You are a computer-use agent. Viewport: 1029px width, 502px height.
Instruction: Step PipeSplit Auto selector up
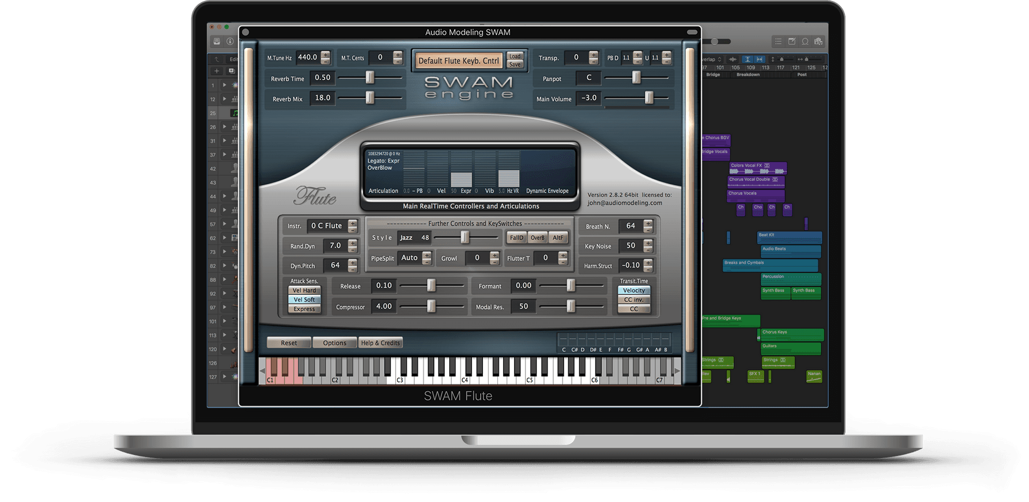(427, 255)
